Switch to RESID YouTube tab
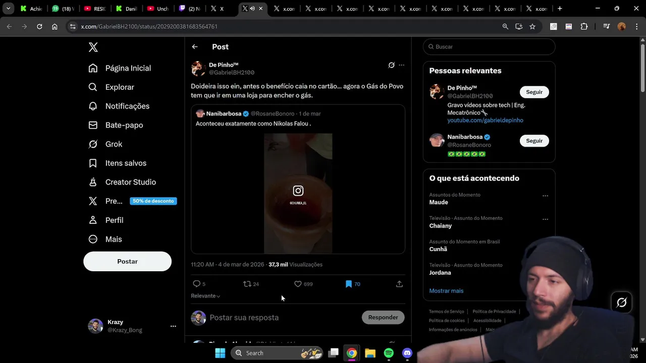The width and height of the screenshot is (646, 363). click(x=94, y=9)
